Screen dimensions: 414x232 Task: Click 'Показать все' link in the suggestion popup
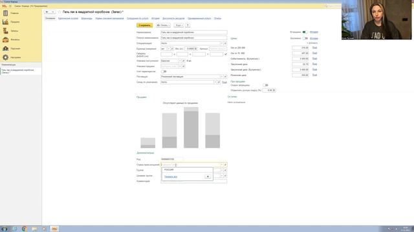171,177
